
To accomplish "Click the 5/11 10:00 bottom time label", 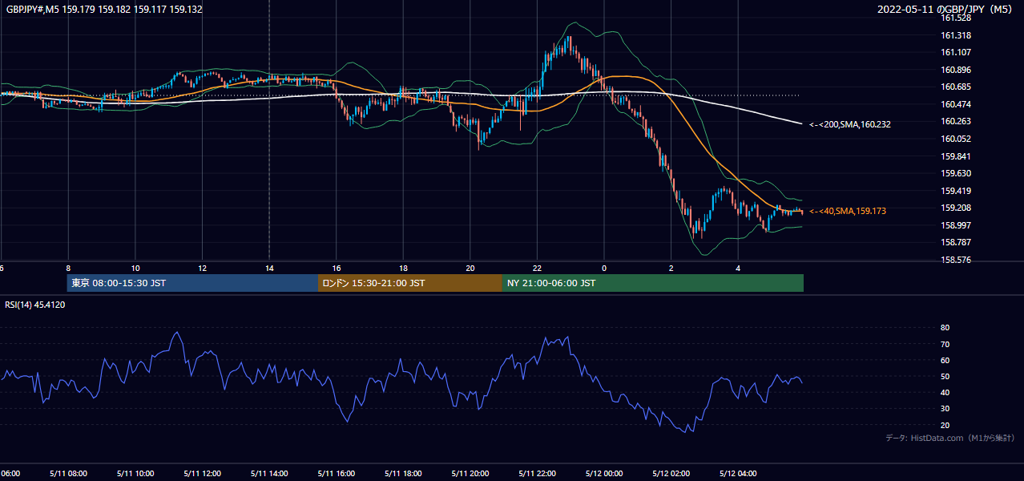I will (x=135, y=474).
